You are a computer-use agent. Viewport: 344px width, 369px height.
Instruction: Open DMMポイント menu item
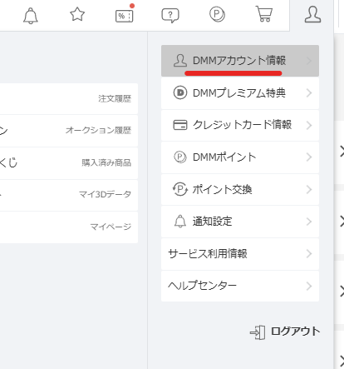pyautogui.click(x=240, y=157)
